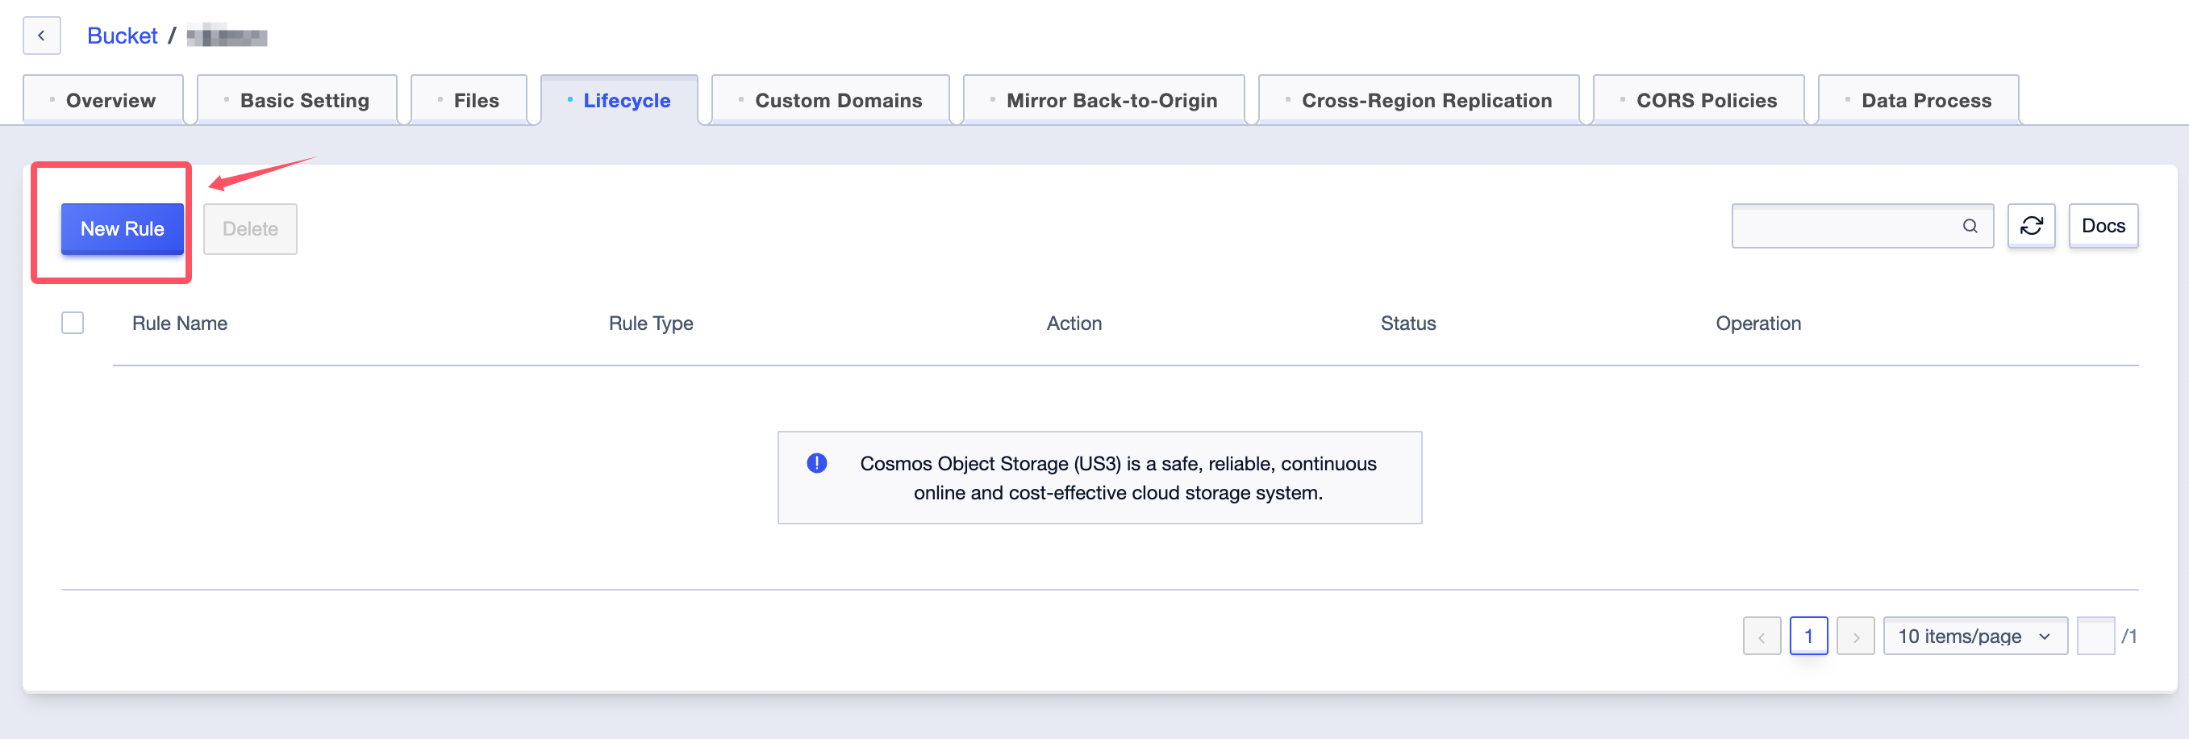The width and height of the screenshot is (2189, 739).
Task: Select the Lifecycle tab
Action: (619, 100)
